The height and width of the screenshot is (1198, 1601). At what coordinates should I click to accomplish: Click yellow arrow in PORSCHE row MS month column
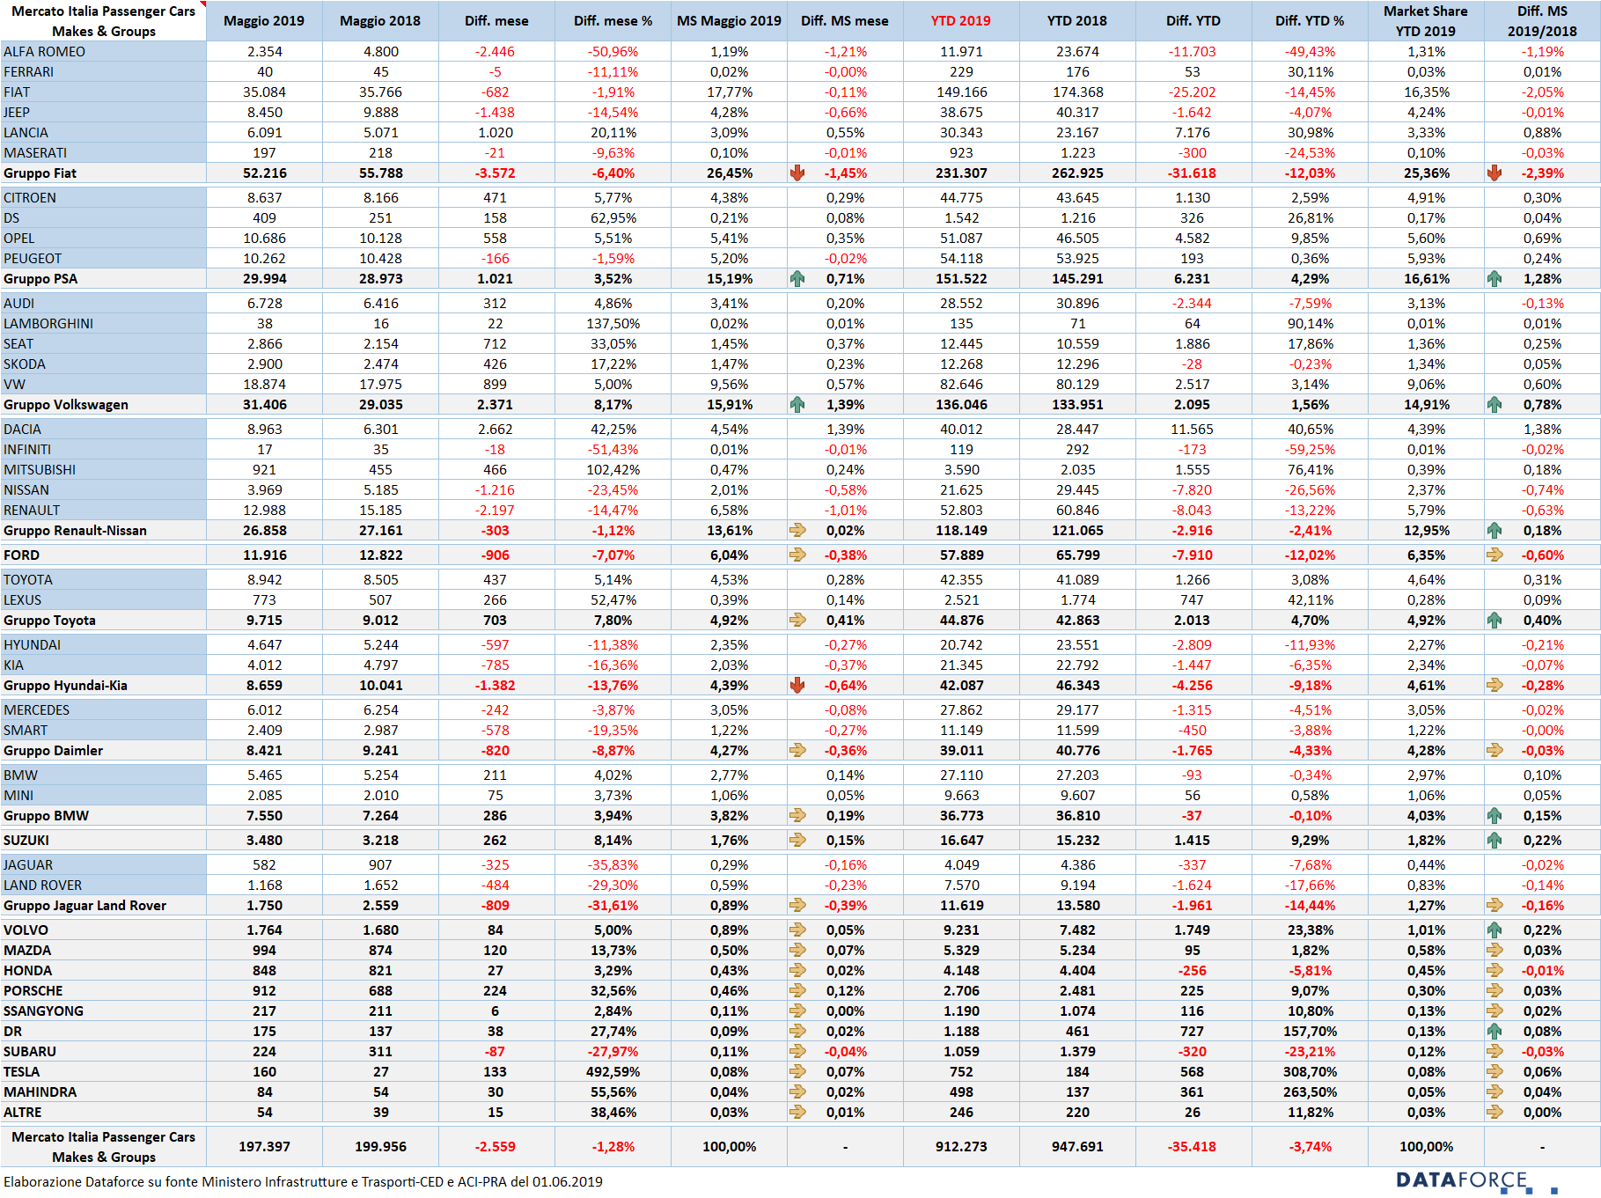tap(797, 991)
